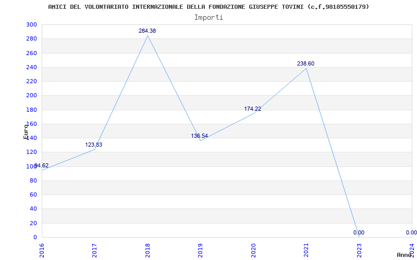Click the 2020 x-axis label
417x260 pixels.
[253, 250]
